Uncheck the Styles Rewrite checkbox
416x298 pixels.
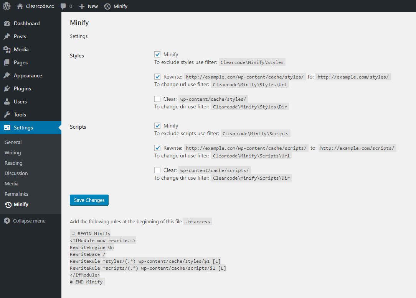157,77
